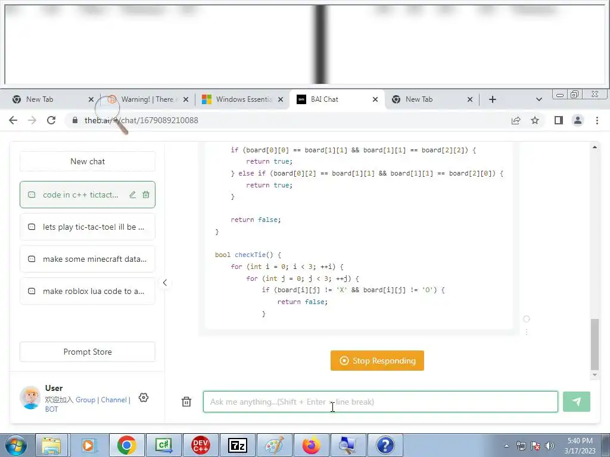Go back in browser history
610x457 pixels.
click(13, 120)
